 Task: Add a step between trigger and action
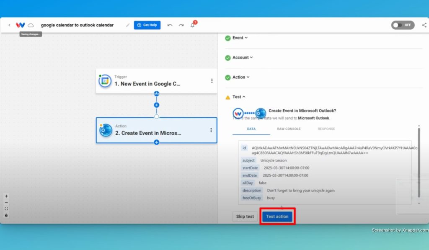157,105
